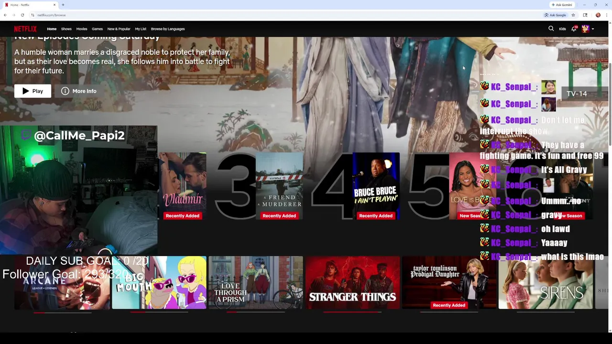Open Bruce Bruce I Ain't Playin' thumbnail
The width and height of the screenshot is (612, 344).
click(x=376, y=186)
